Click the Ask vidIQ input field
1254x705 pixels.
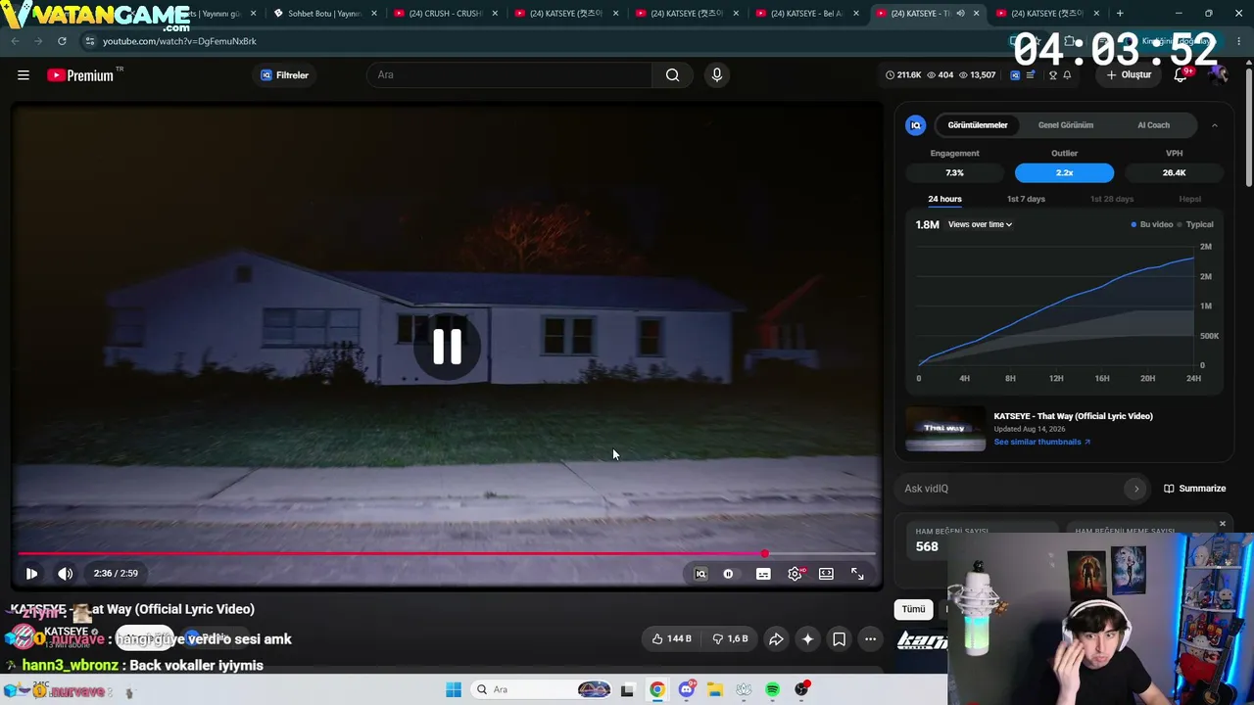[x=1009, y=489]
